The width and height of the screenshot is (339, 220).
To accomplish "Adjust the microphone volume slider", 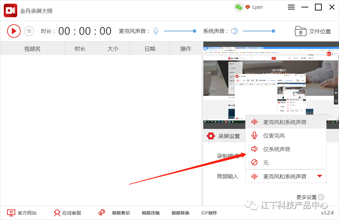I will click(x=180, y=31).
